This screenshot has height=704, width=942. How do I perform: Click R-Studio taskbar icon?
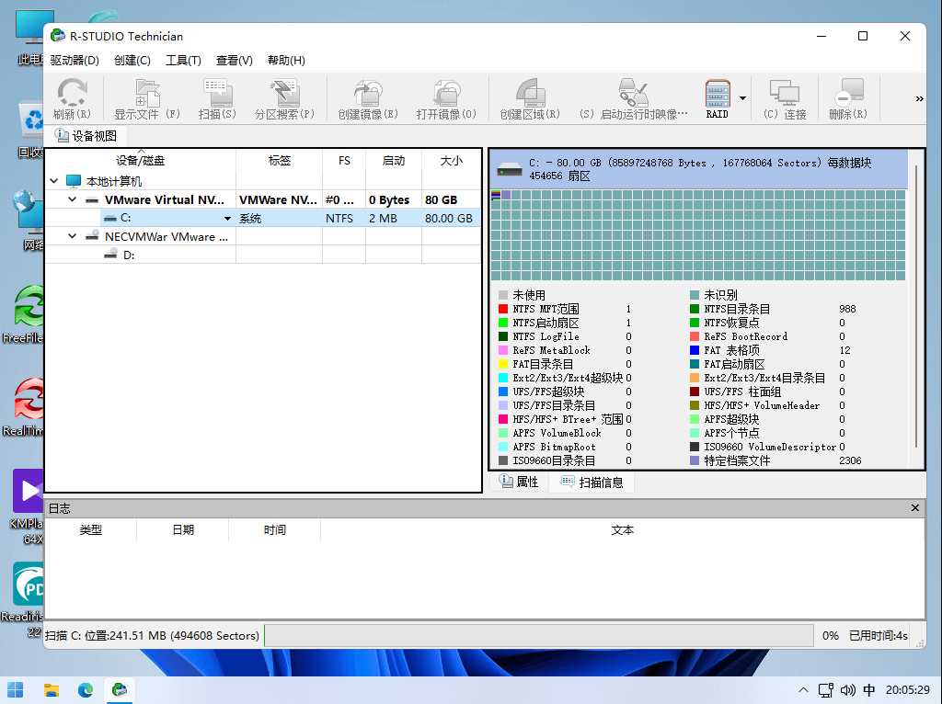pyautogui.click(x=120, y=690)
